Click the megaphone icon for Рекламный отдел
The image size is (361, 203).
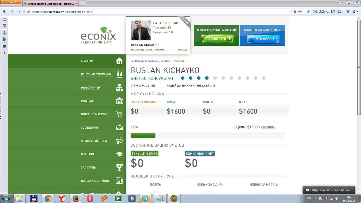(119, 141)
